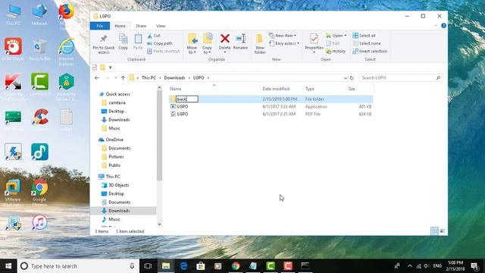Screen dimensions: 485x273
Task: Open the Copy to dropdown
Action: (x=207, y=44)
